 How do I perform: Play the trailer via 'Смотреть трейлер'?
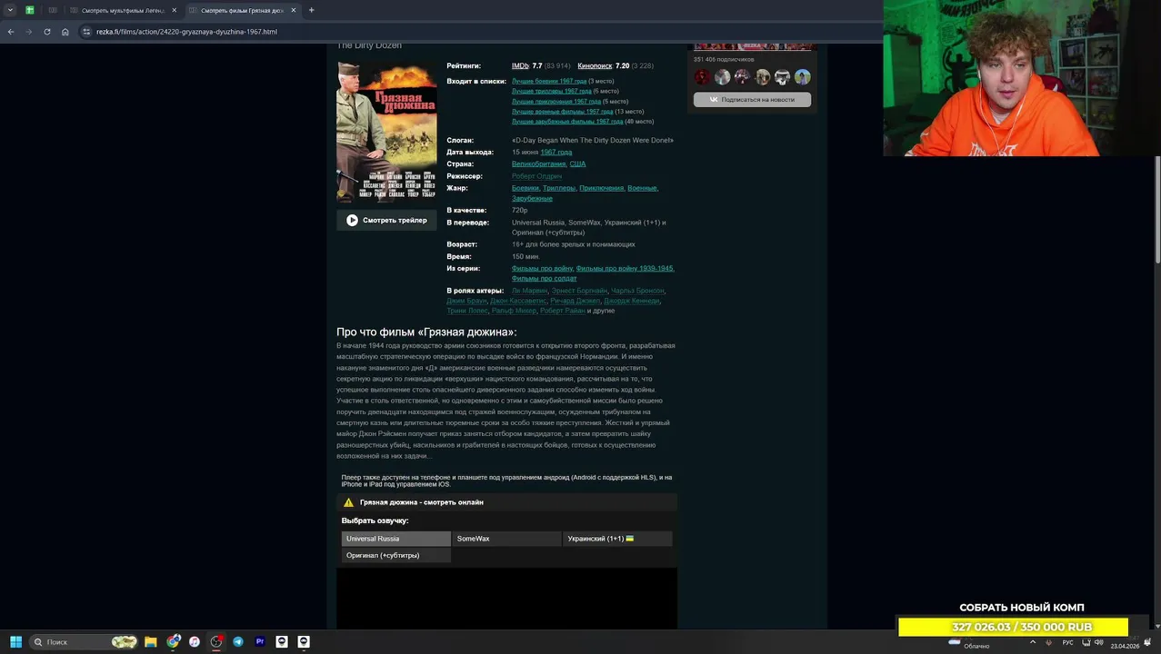[386, 220]
